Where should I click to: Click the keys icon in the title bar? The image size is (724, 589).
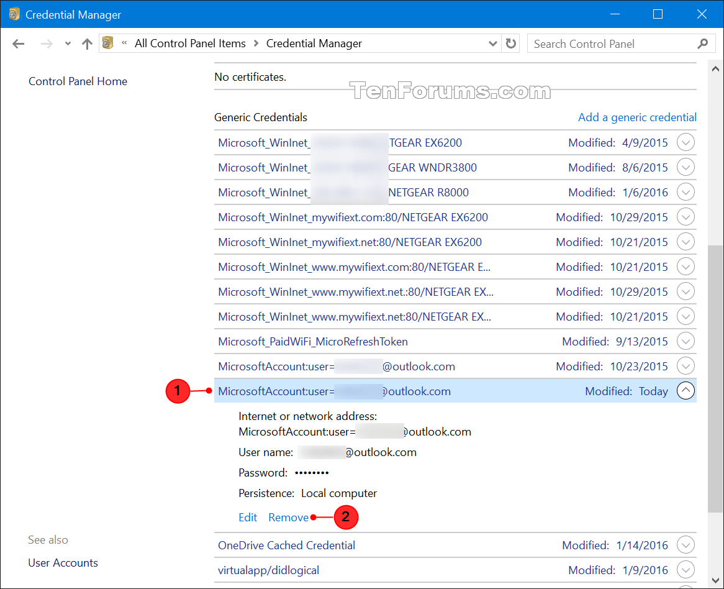coord(14,14)
